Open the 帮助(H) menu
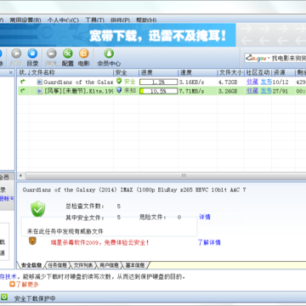The height and width of the screenshot is (306, 306). pyautogui.click(x=146, y=20)
